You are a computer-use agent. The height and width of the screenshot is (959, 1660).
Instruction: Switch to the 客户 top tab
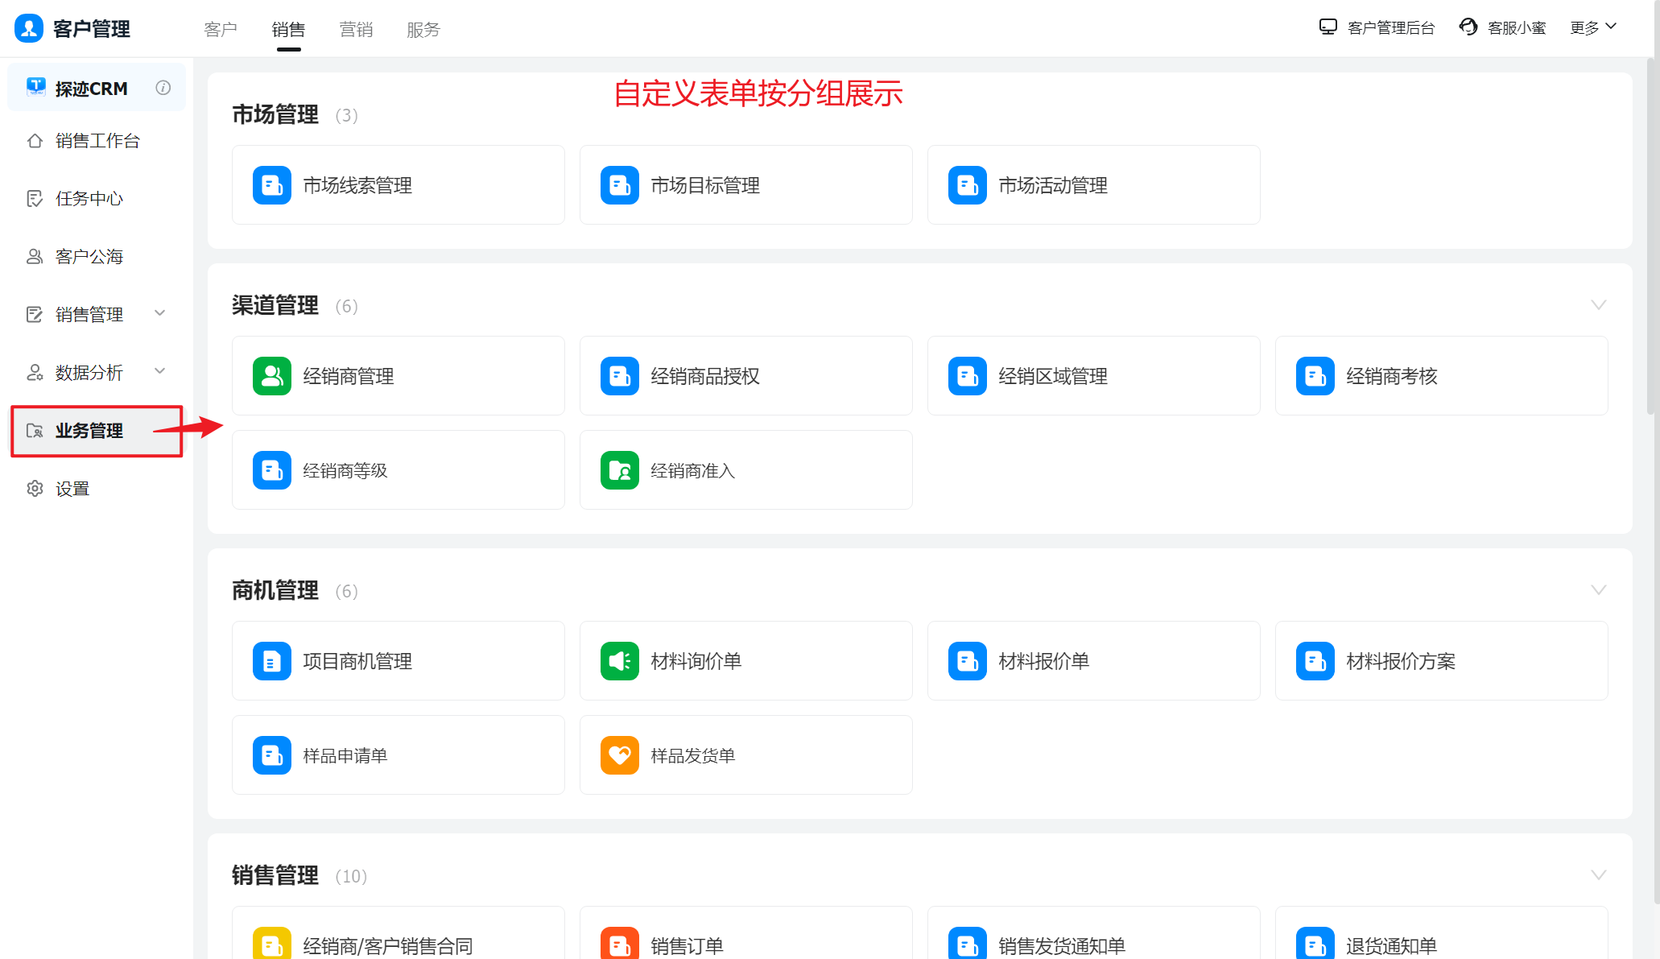click(221, 30)
